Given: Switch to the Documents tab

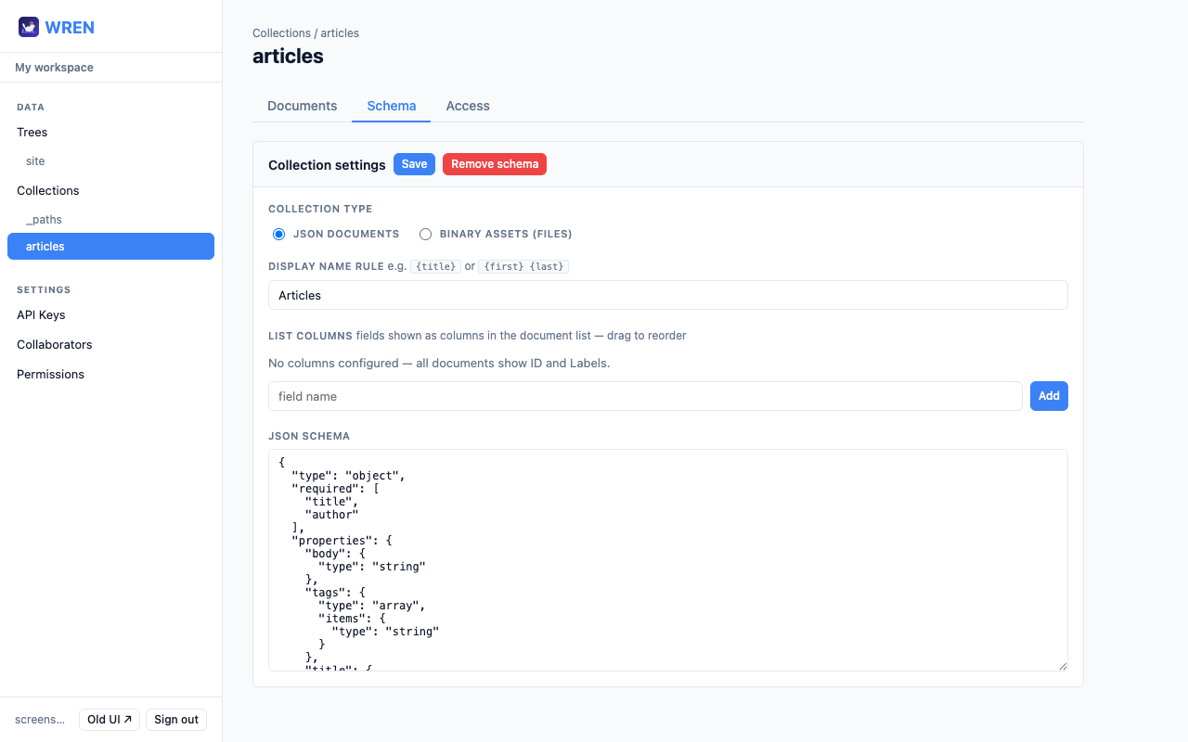Looking at the screenshot, I should (302, 106).
